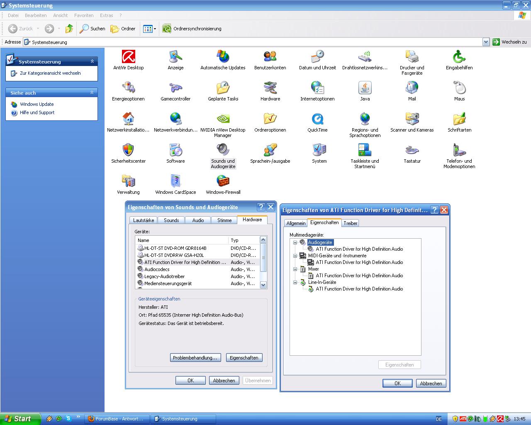The width and height of the screenshot is (531, 425).
Task: Open the Zurück history dropdown arrow
Action: (38, 29)
